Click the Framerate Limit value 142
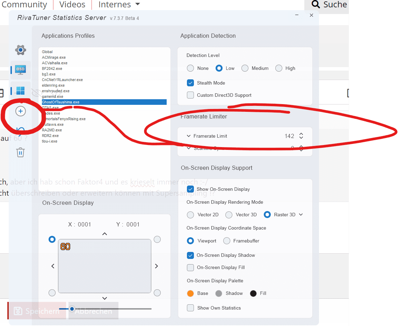 click(x=289, y=136)
